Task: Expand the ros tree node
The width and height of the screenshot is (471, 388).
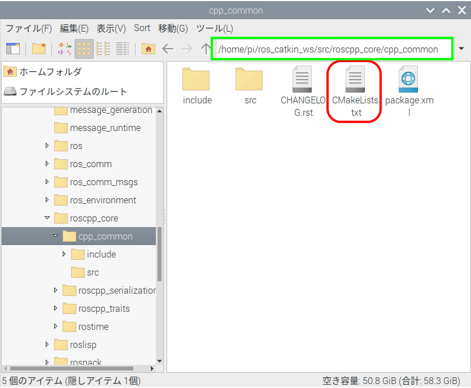Action: [47, 146]
